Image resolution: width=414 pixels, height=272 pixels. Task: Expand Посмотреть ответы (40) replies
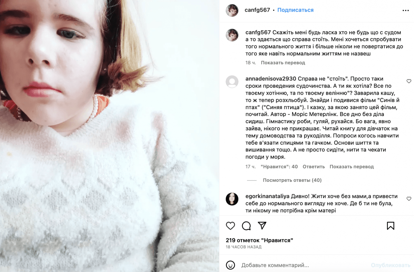[292, 180]
